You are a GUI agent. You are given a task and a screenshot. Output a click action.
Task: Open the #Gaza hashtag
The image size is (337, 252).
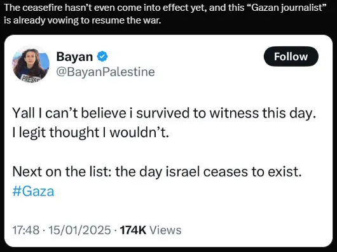click(33, 191)
